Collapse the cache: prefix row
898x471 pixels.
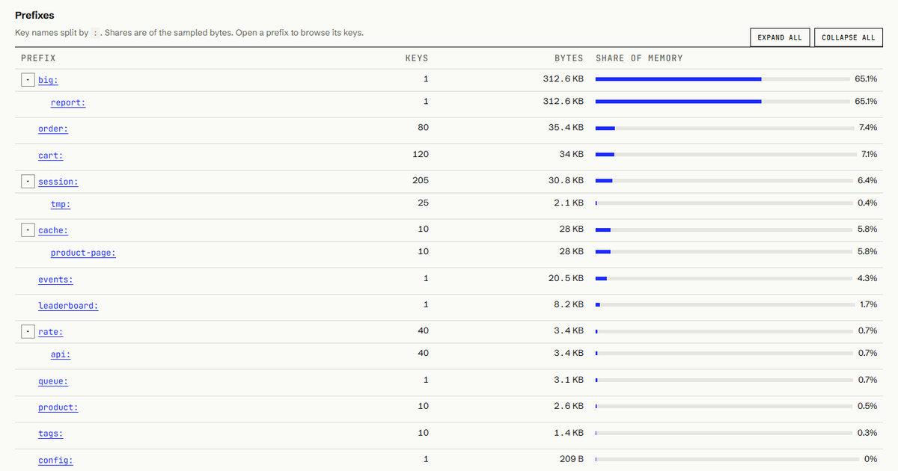coord(27,230)
